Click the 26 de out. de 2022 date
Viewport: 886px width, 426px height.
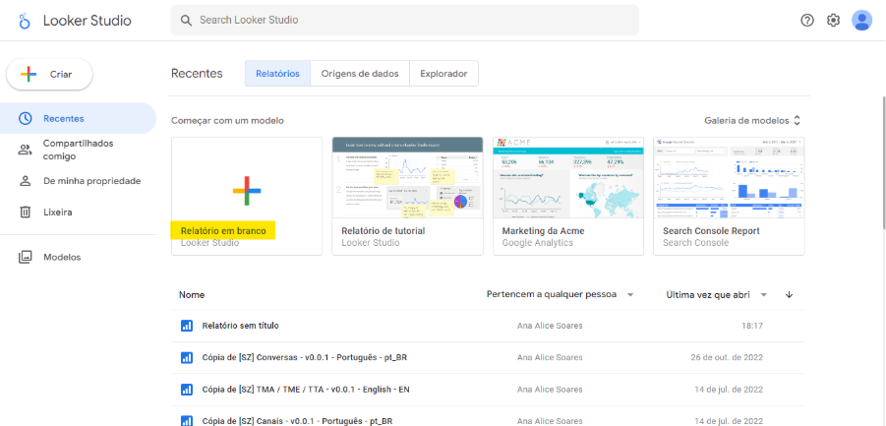click(726, 358)
